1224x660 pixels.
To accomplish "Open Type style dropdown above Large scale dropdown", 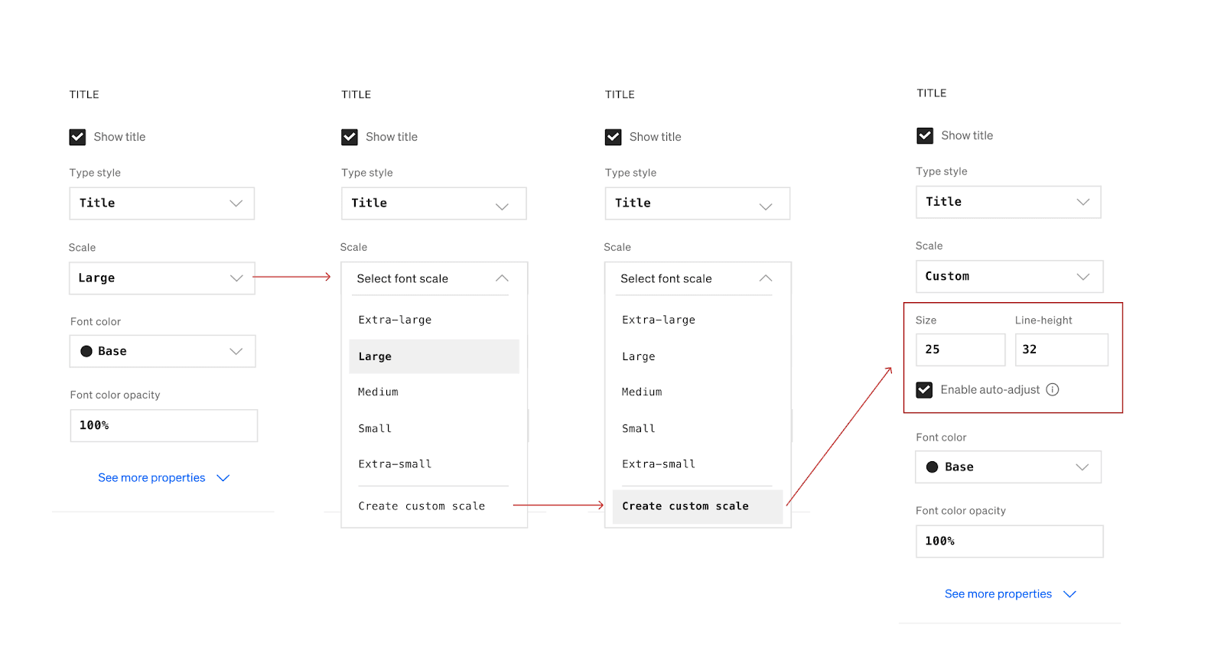I will pyautogui.click(x=161, y=203).
